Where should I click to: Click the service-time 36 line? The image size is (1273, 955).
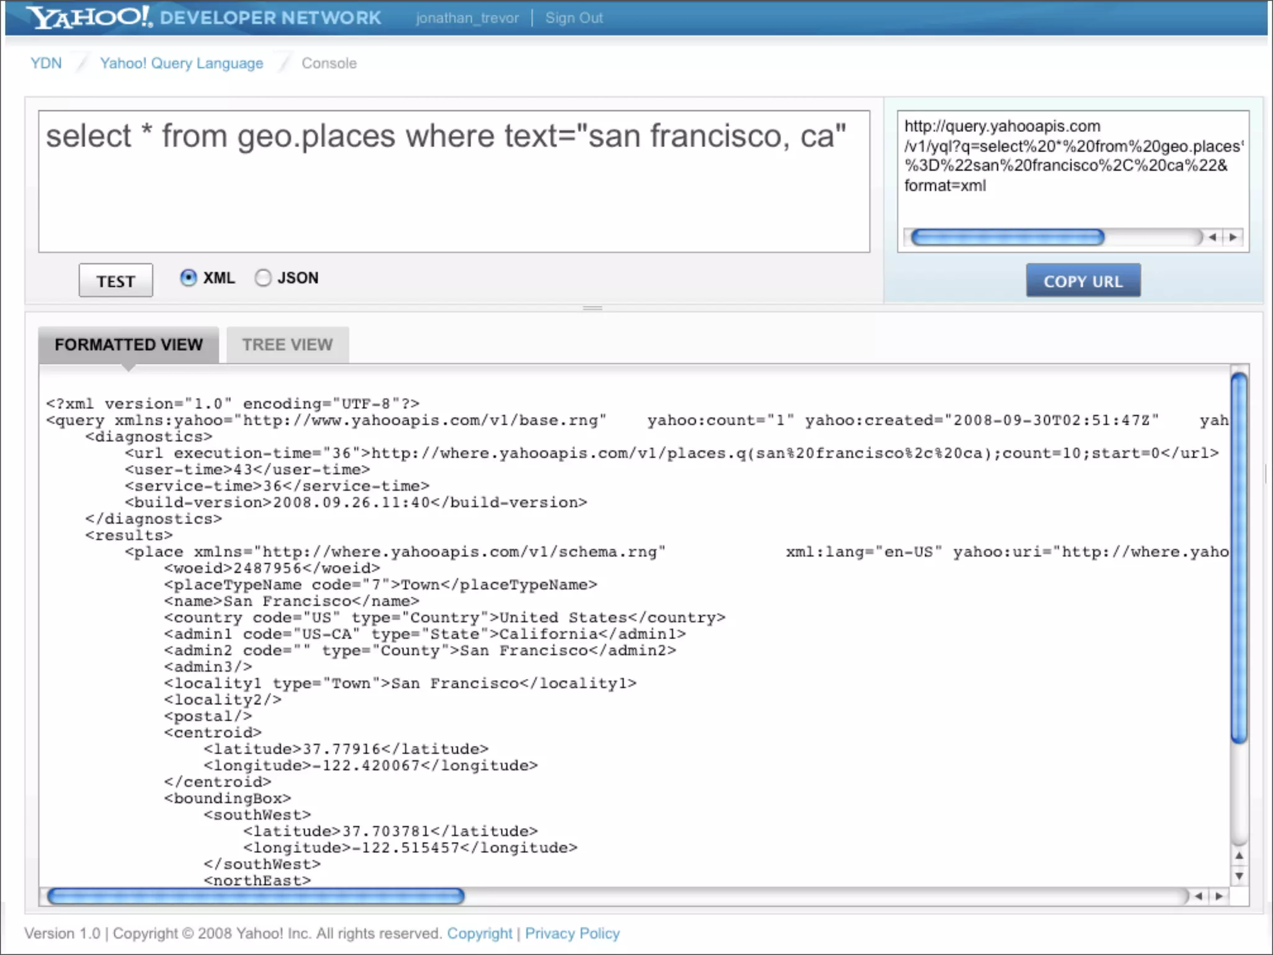pos(277,486)
